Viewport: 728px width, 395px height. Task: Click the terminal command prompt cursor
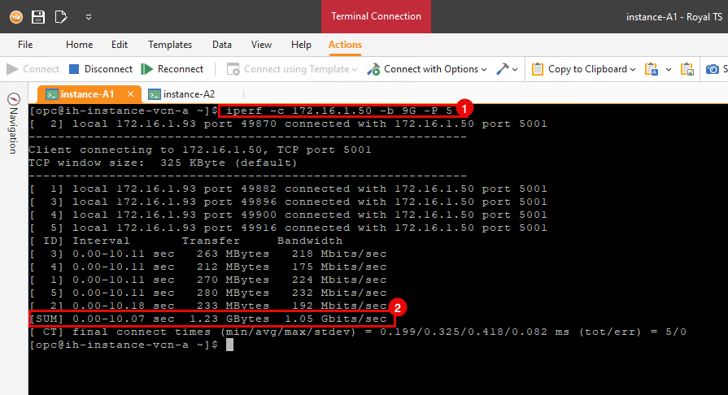[230, 345]
